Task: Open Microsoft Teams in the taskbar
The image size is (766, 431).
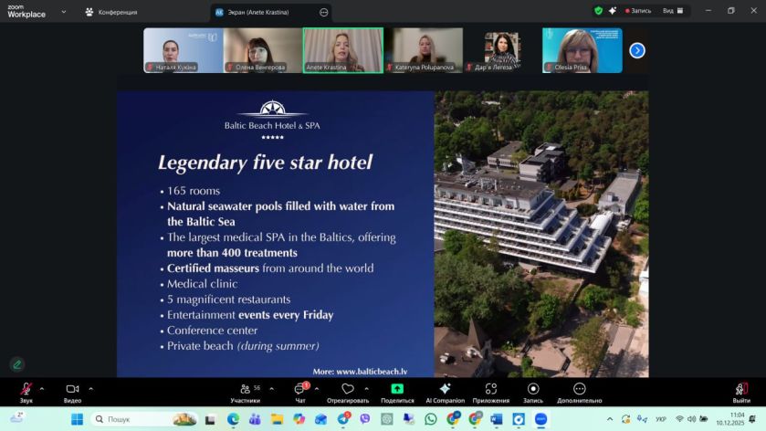Action: (255, 419)
